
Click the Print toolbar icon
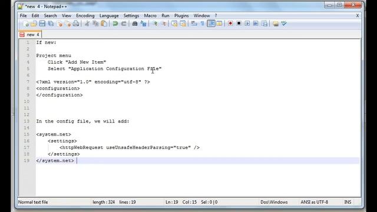coord(76,24)
